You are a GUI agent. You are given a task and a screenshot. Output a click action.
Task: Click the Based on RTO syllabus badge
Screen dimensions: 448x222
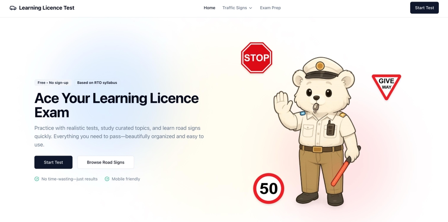point(97,83)
